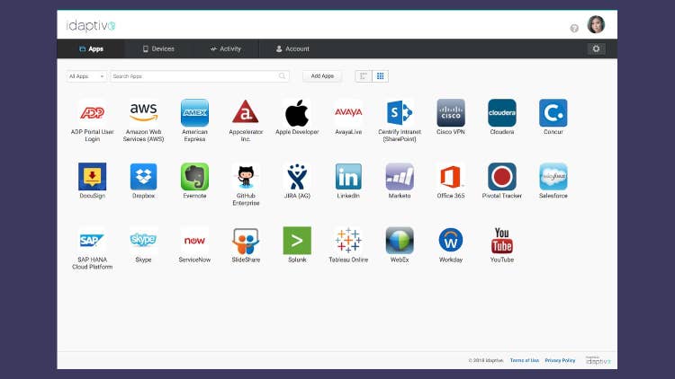Click the user profile avatar

(596, 24)
